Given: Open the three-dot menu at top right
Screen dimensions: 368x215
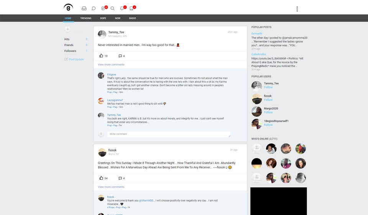Looking at the screenshot, I should tap(297, 9).
